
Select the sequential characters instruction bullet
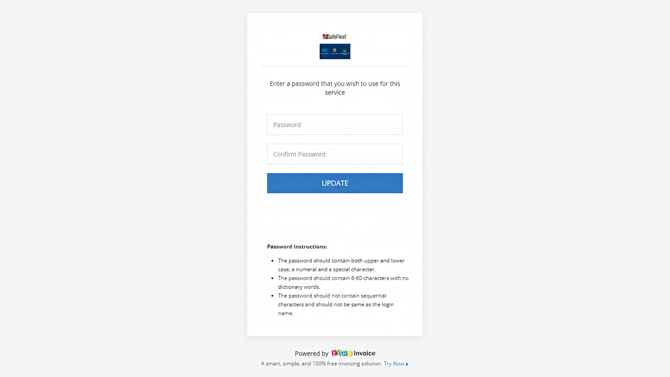pos(335,304)
